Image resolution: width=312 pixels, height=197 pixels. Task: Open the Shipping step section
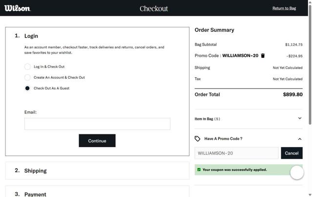[97, 171]
